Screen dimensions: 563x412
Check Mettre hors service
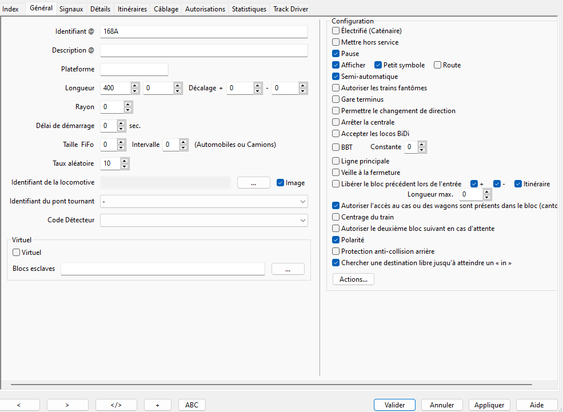point(336,42)
